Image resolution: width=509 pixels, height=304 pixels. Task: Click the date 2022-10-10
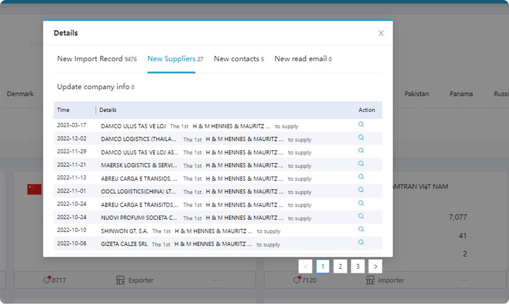pos(72,230)
